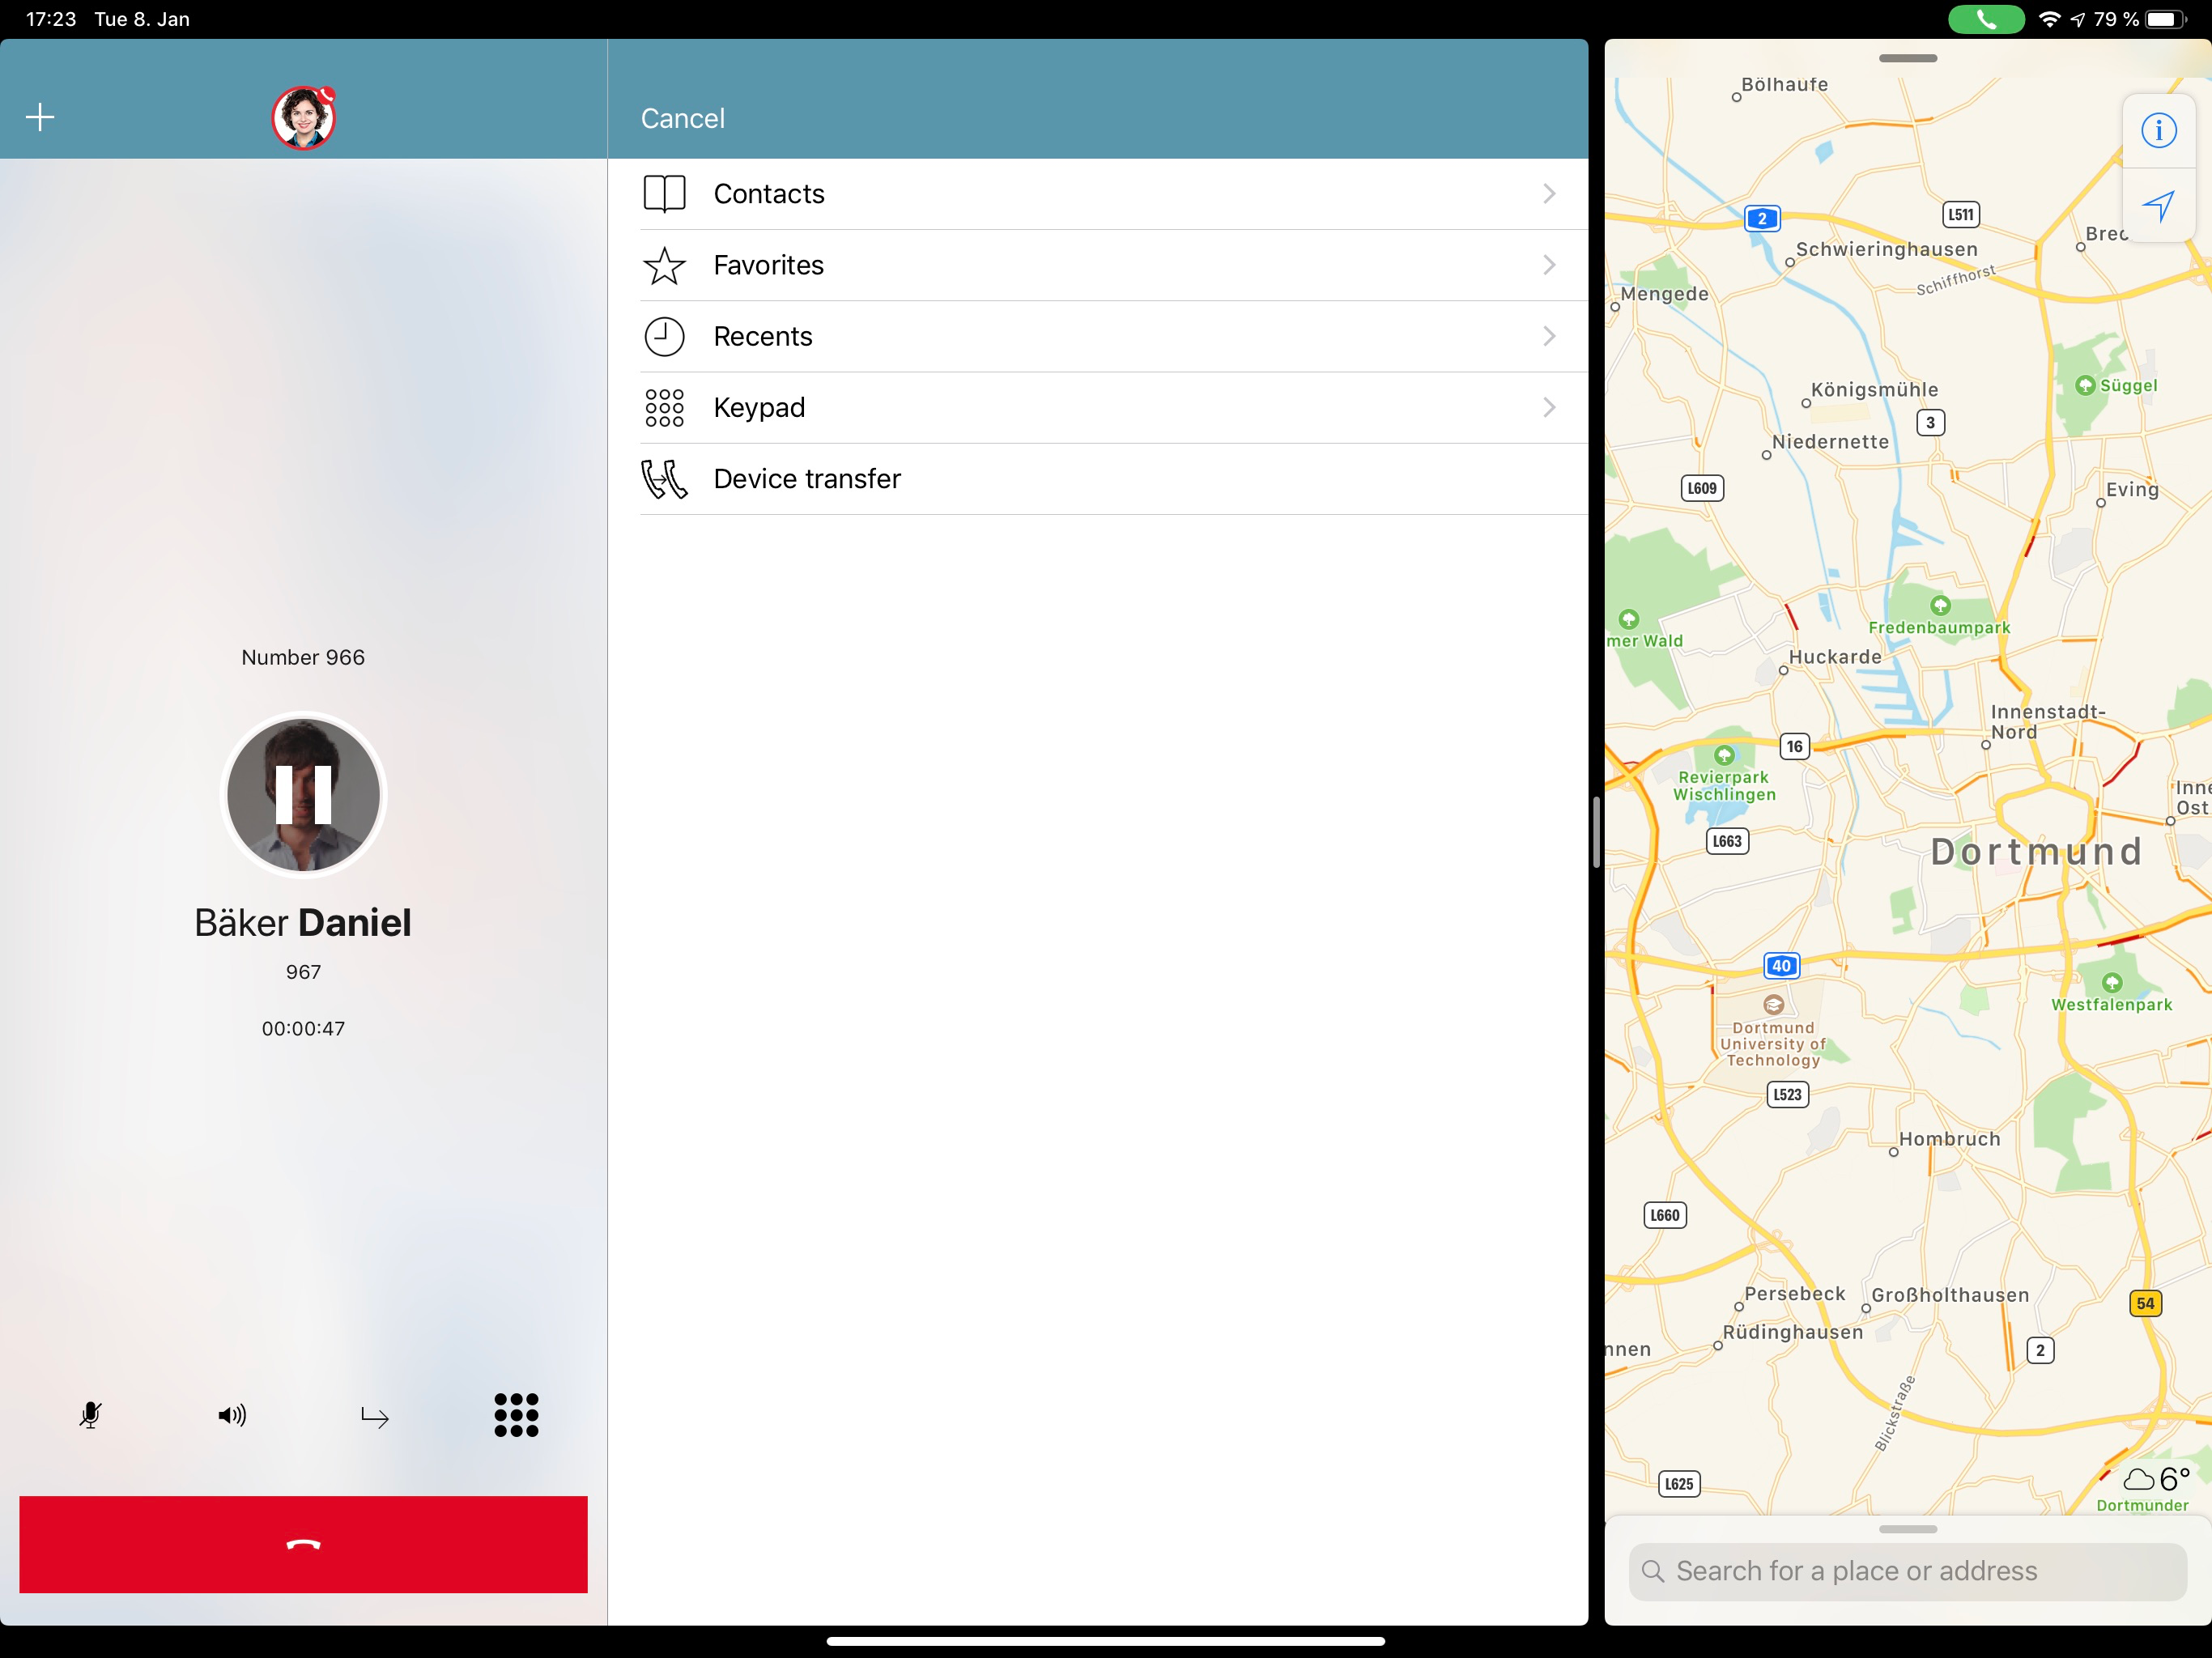Tap the Dortmund city label on map
Viewport: 2212px width, 1658px height.
click(2036, 852)
